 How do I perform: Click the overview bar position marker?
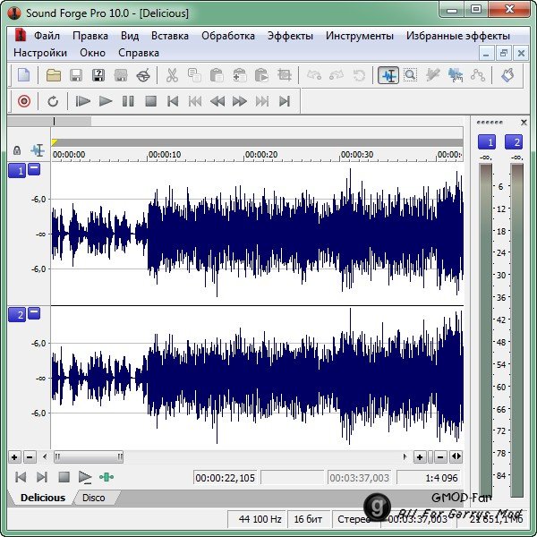54,121
